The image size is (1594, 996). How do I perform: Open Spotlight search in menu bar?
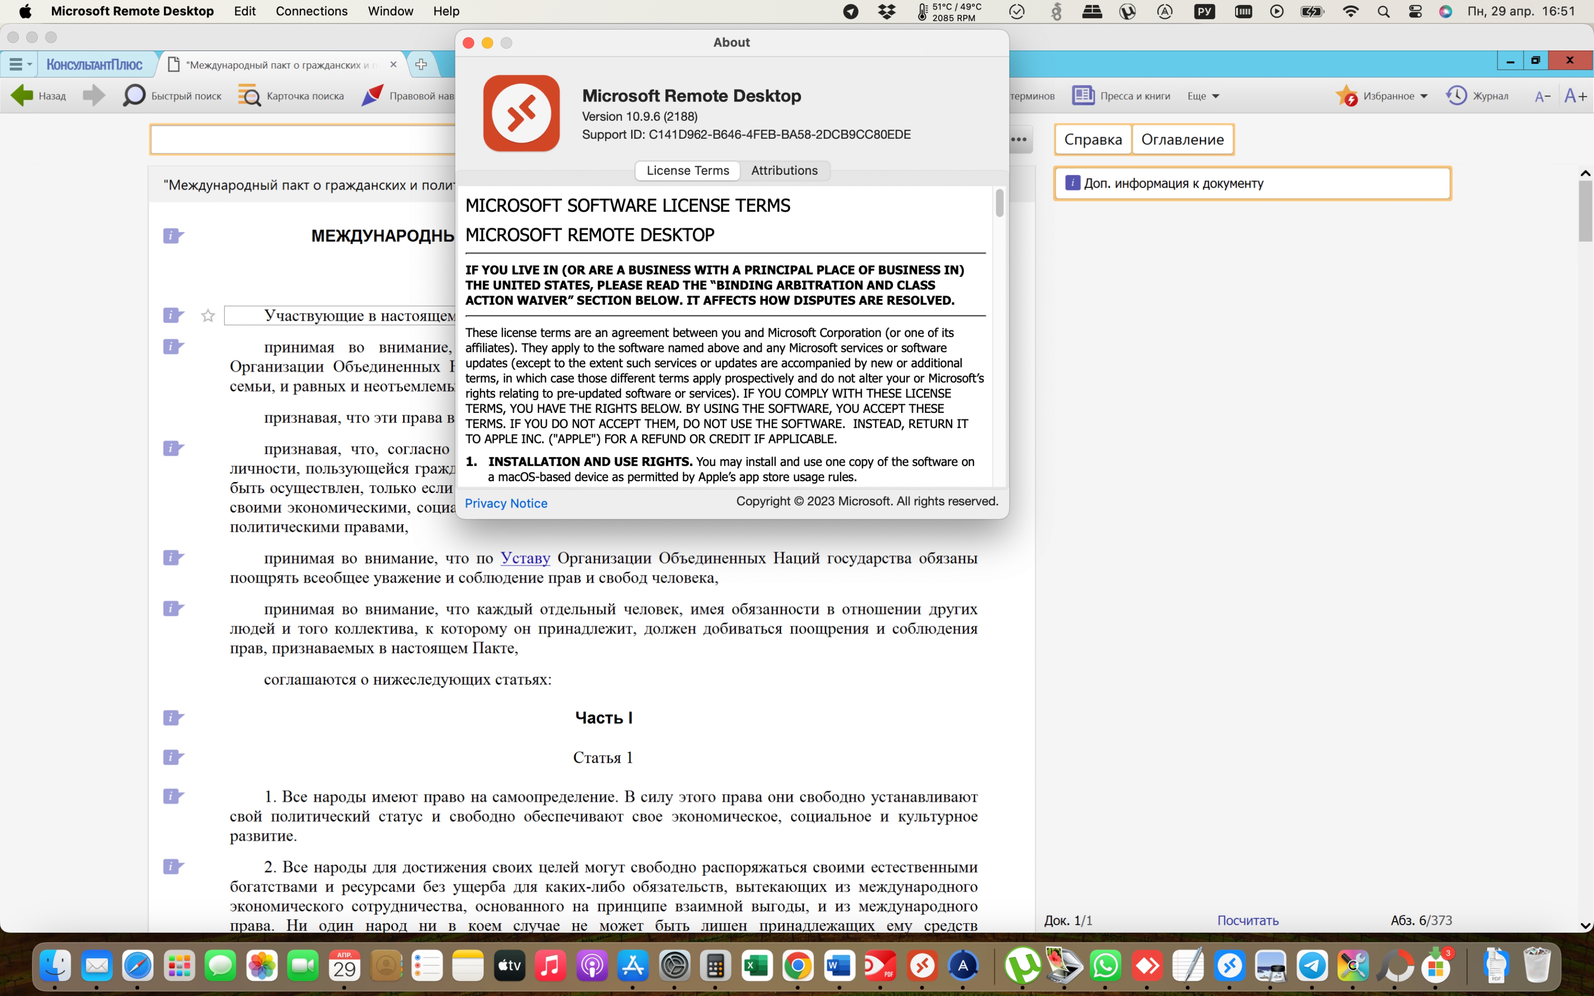1383,11
